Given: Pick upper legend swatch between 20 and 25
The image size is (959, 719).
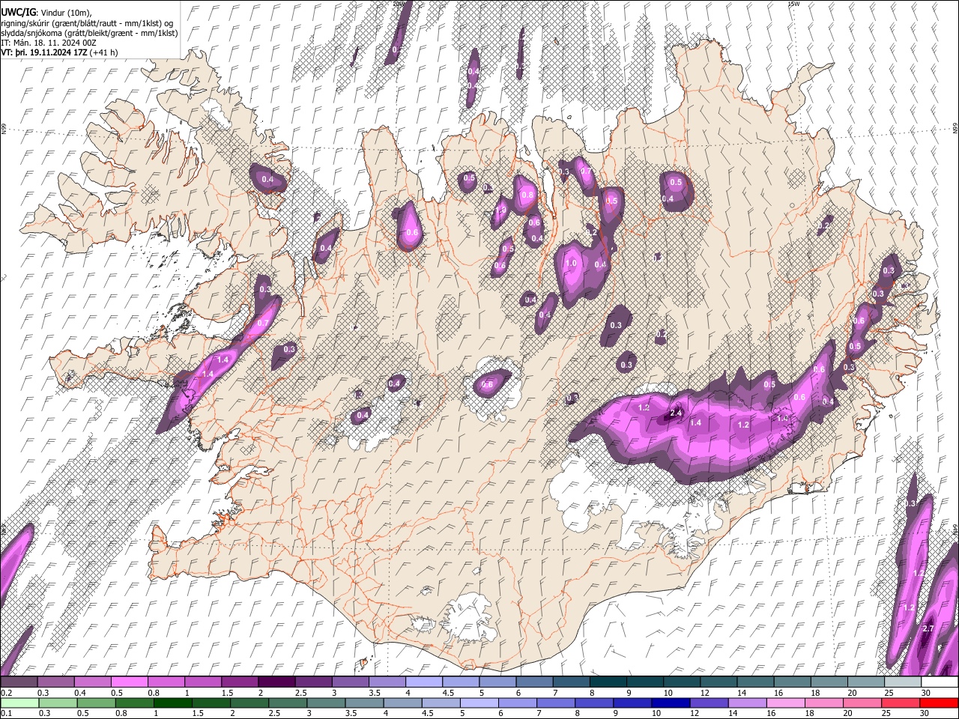Looking at the screenshot, I should [x=865, y=682].
